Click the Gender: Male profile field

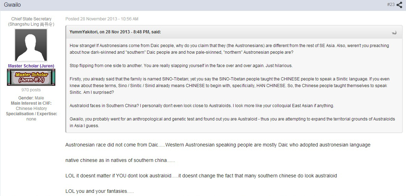click(x=31, y=98)
